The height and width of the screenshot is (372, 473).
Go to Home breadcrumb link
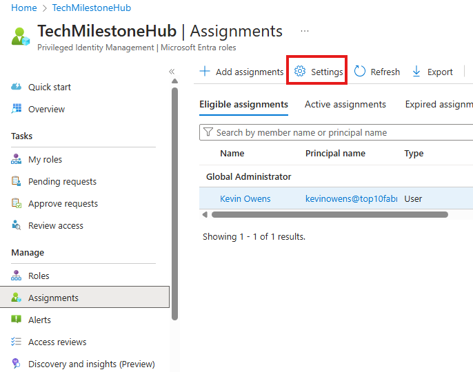[24, 8]
